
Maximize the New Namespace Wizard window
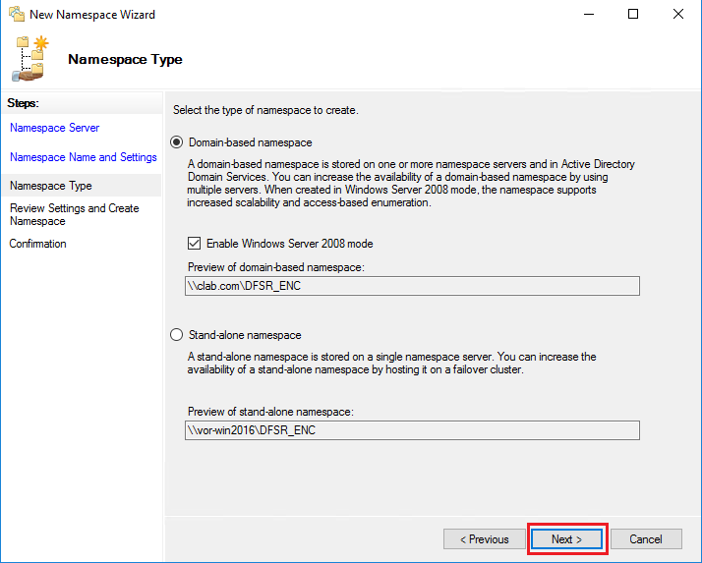633,15
